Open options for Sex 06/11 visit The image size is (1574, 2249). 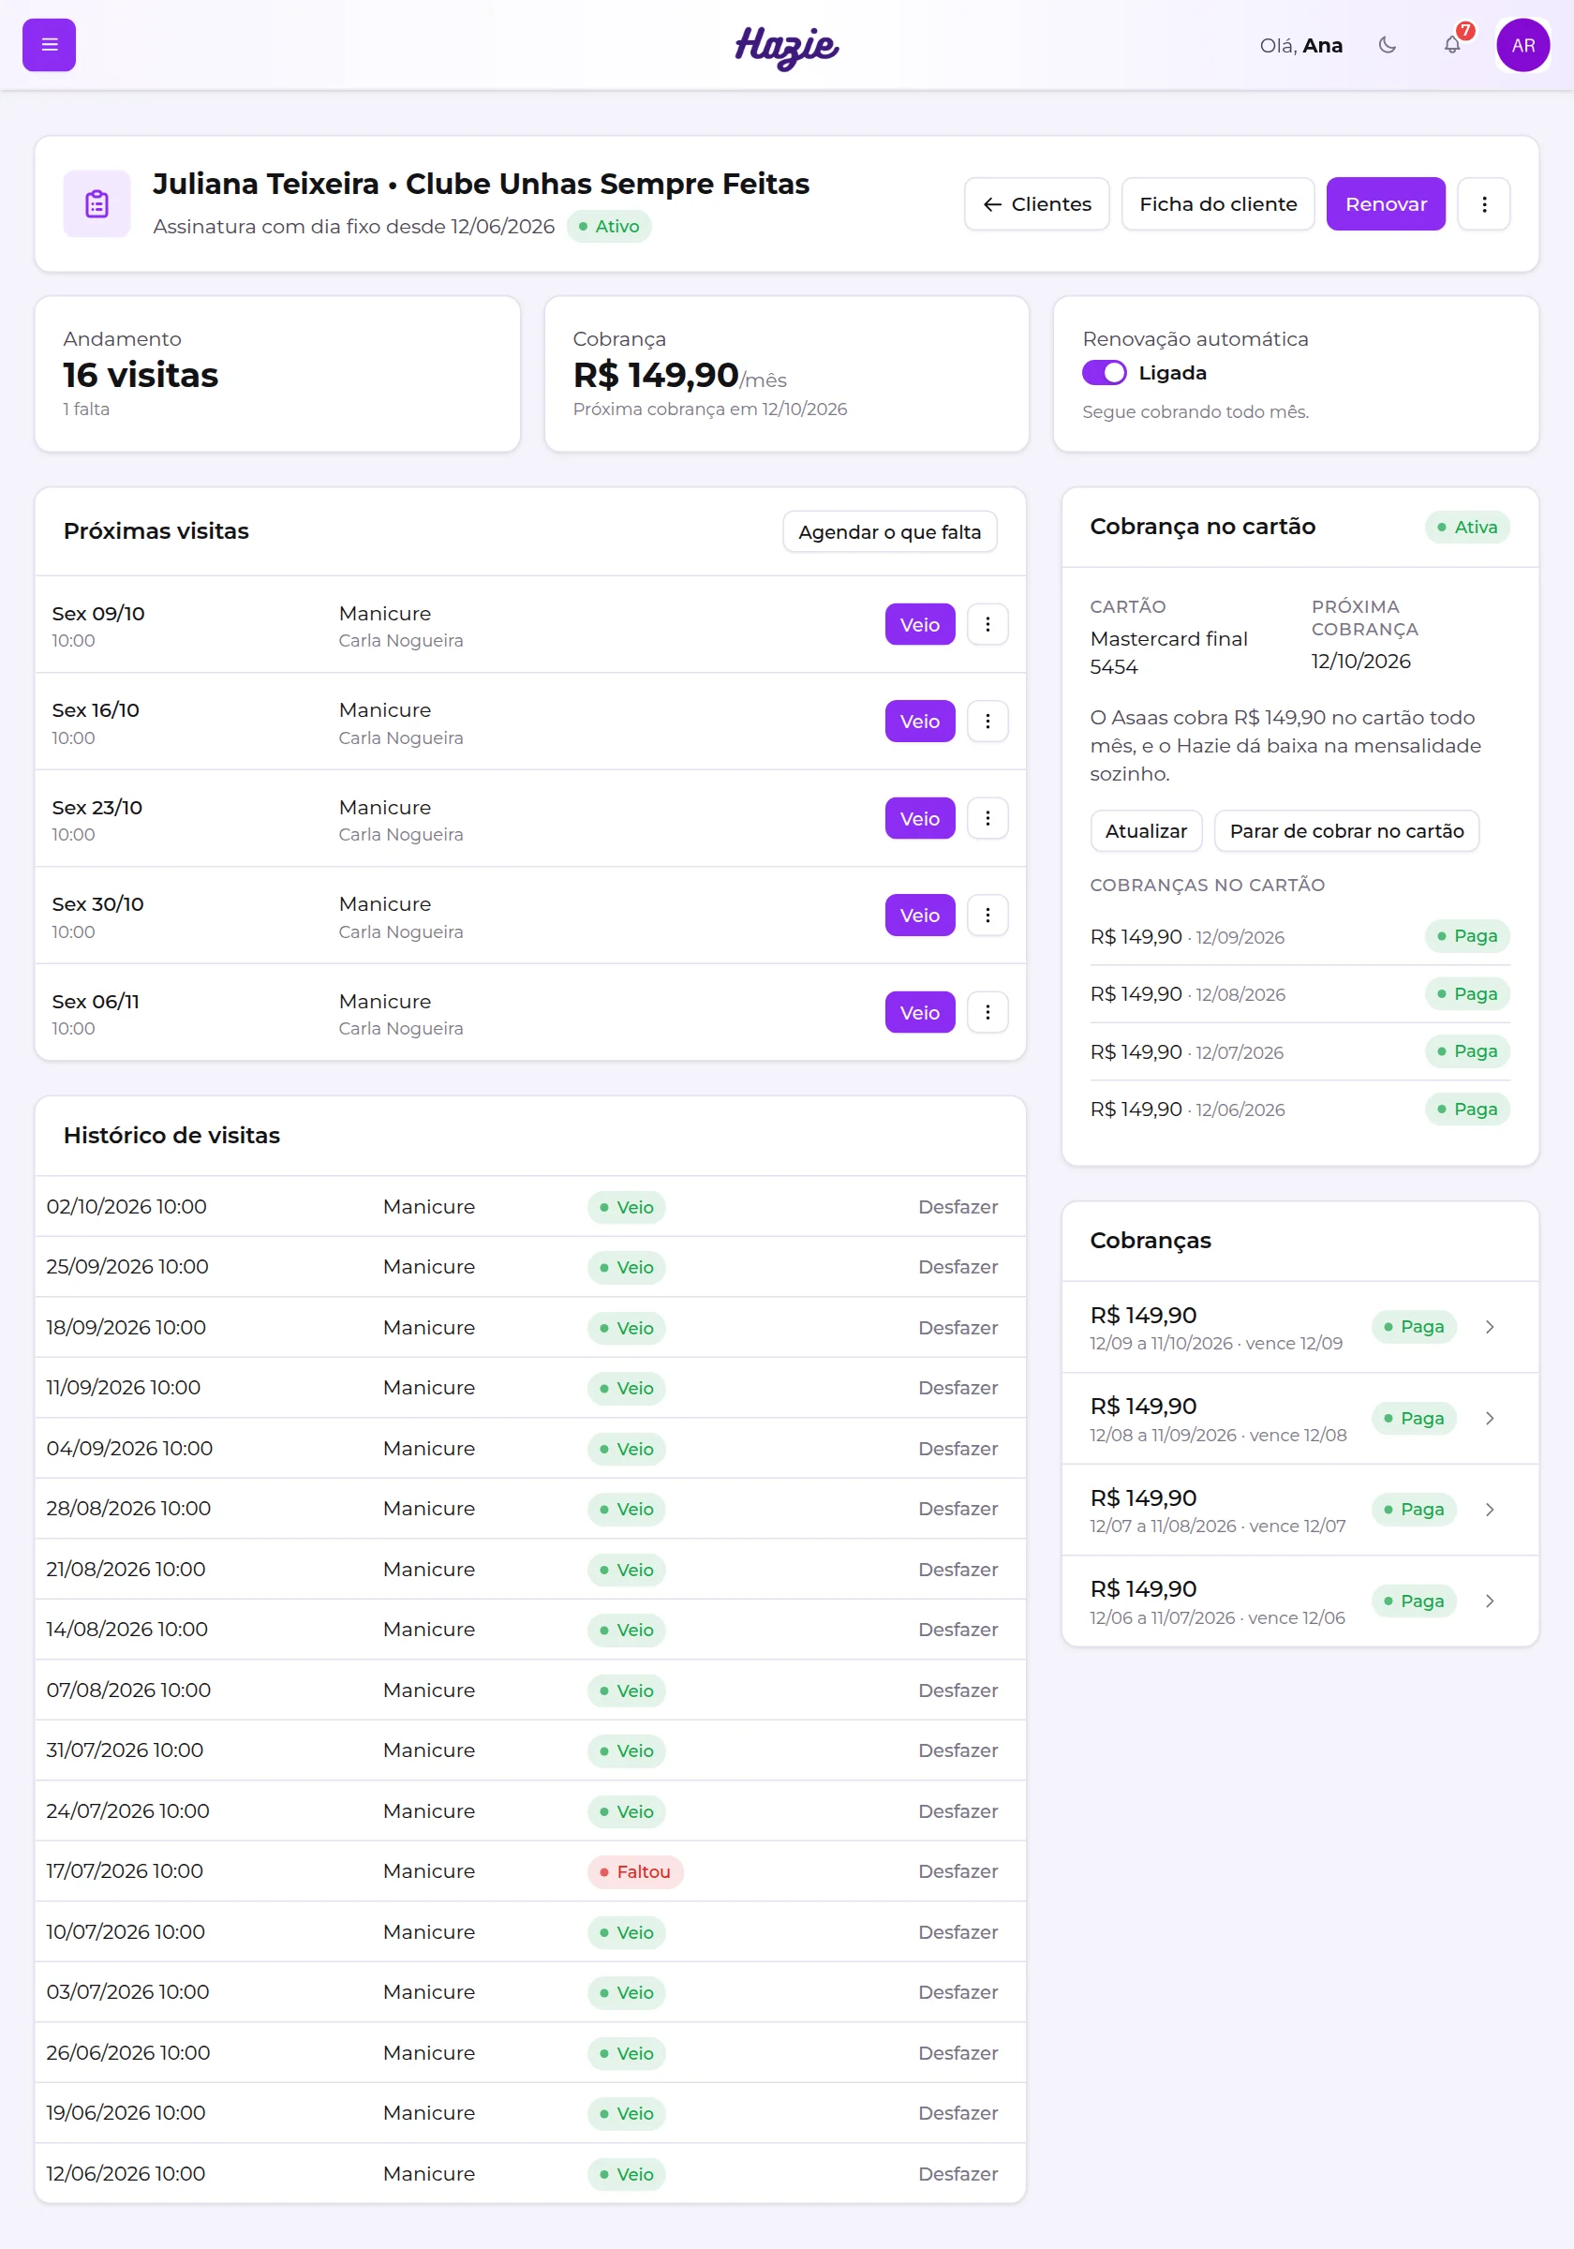pyautogui.click(x=987, y=1012)
